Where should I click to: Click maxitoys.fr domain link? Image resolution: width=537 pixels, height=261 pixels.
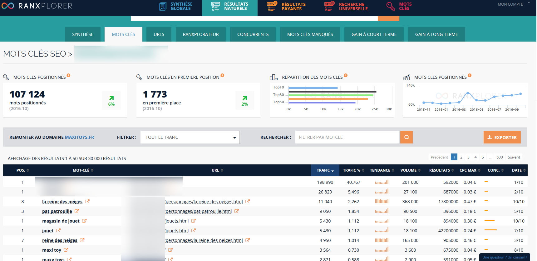(x=79, y=137)
